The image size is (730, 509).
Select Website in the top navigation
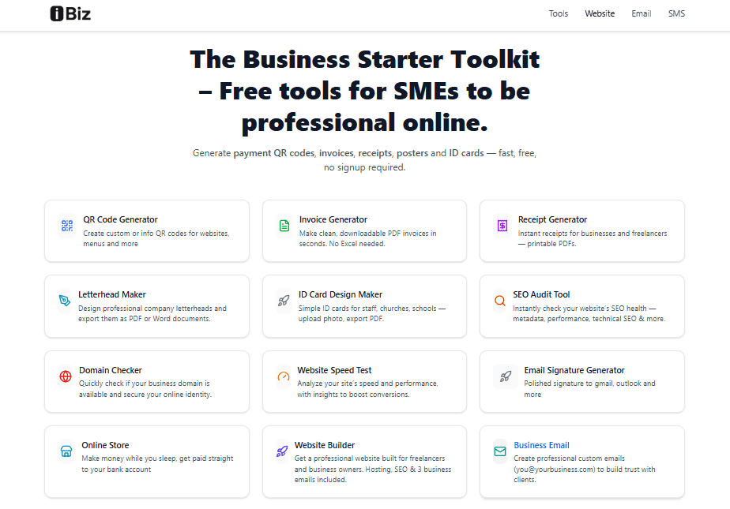click(600, 13)
